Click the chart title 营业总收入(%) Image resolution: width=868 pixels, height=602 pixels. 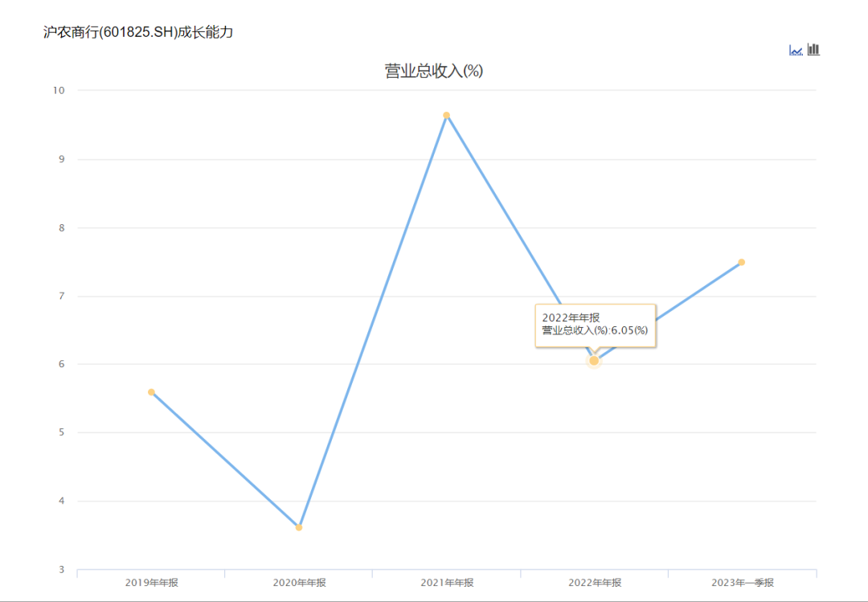click(434, 71)
